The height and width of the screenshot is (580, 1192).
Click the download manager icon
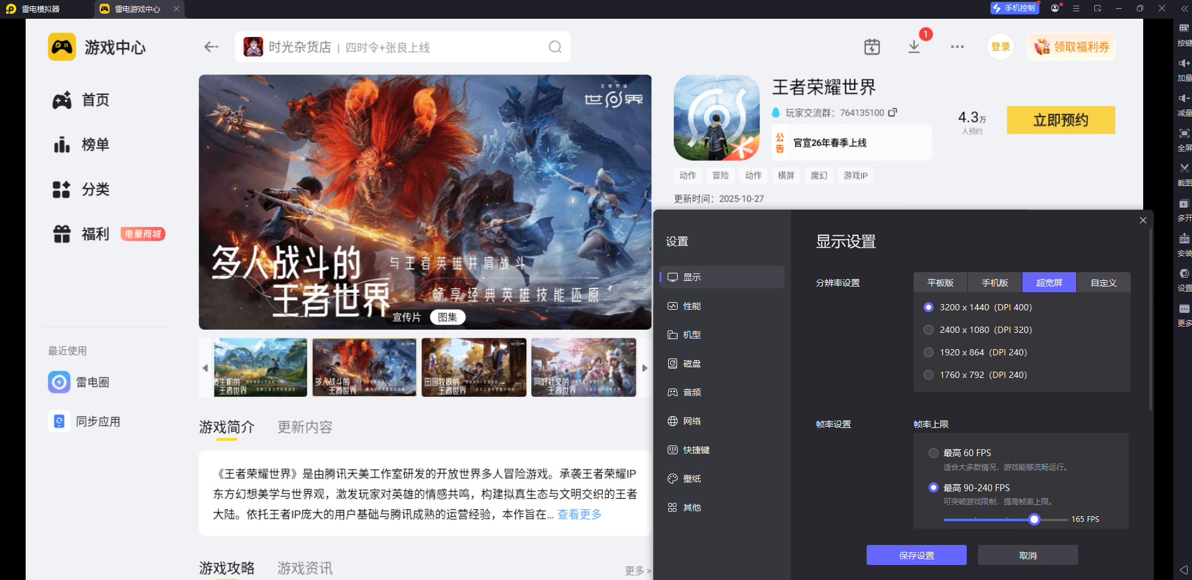click(x=914, y=47)
